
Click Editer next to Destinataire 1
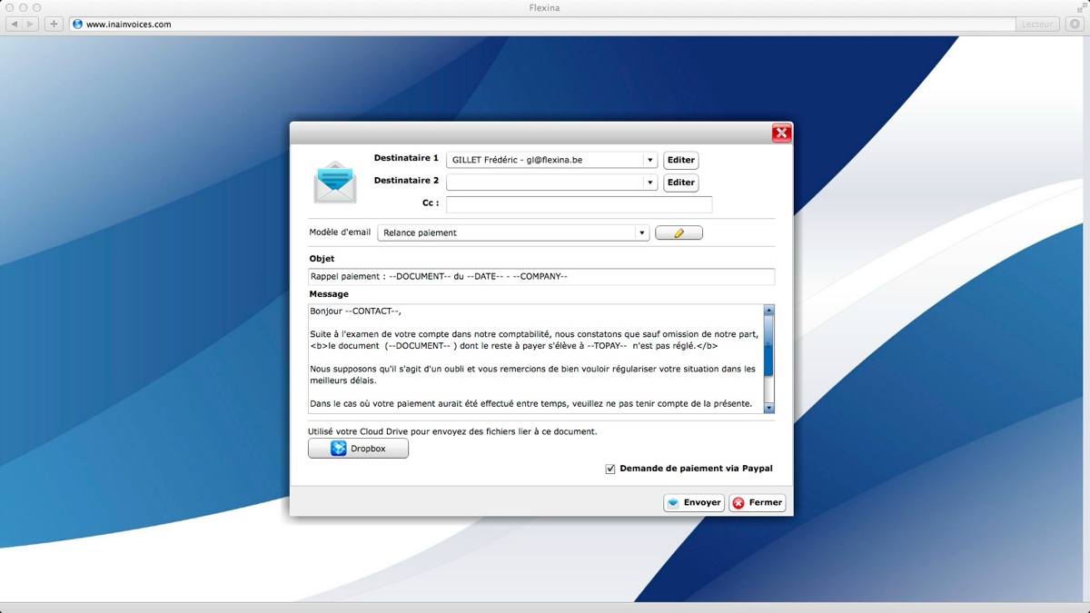pyautogui.click(x=680, y=160)
